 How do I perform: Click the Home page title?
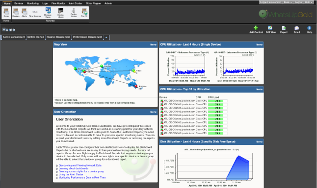[x=8, y=30]
